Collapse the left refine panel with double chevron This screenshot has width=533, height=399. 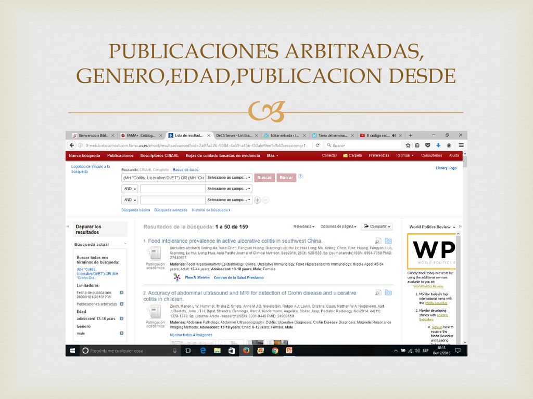(68, 227)
